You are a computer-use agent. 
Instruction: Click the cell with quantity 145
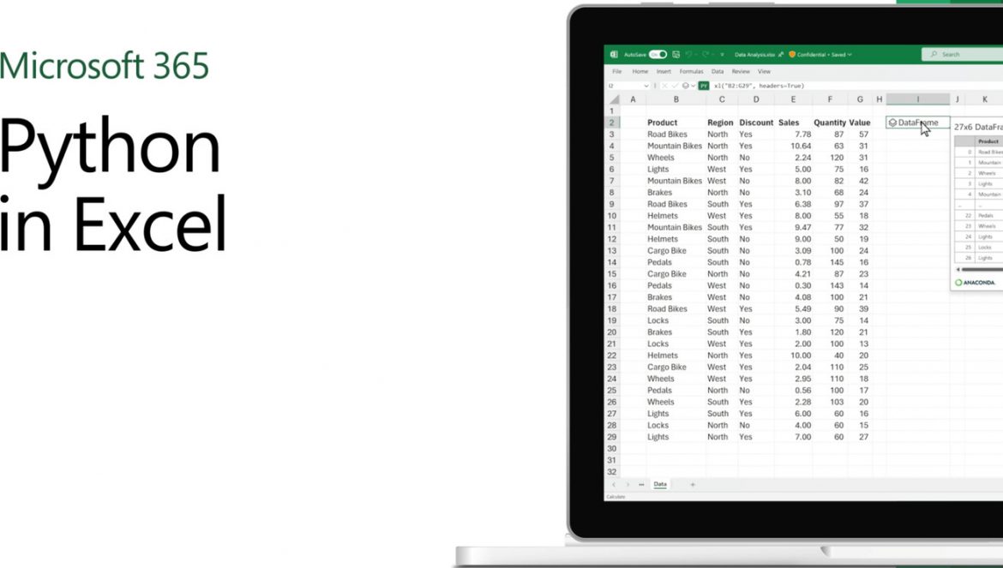tap(830, 262)
